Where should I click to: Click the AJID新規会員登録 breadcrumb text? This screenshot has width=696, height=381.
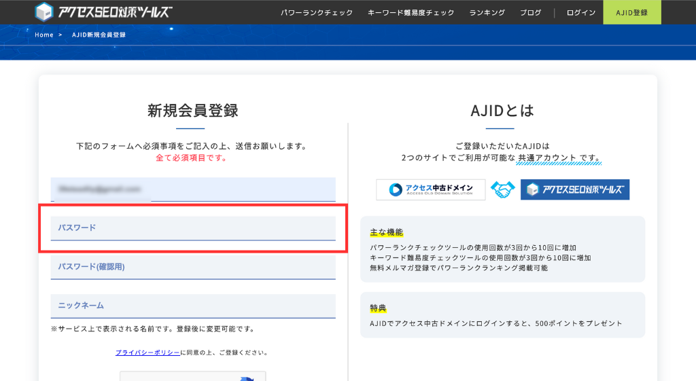click(99, 35)
